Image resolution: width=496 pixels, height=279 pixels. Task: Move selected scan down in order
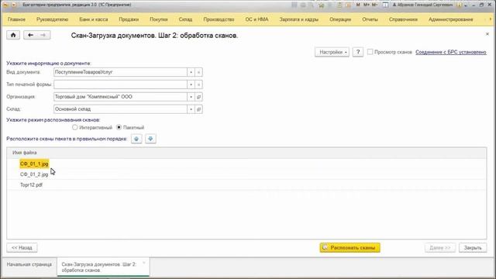click(x=150, y=139)
